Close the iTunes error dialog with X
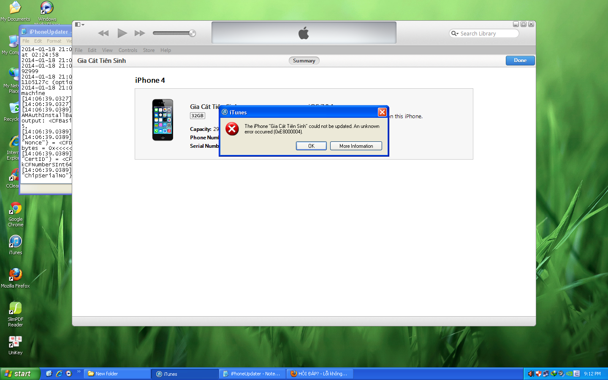The width and height of the screenshot is (608, 380). [382, 112]
